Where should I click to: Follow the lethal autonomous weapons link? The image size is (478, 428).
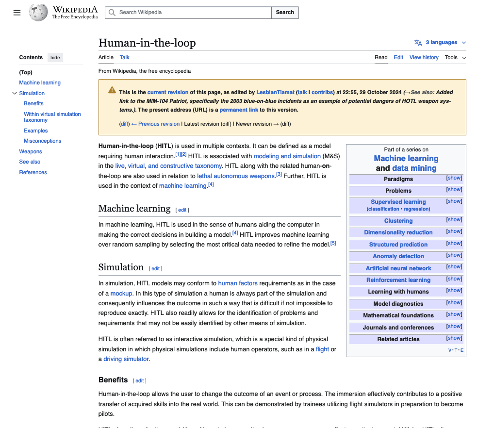click(236, 176)
